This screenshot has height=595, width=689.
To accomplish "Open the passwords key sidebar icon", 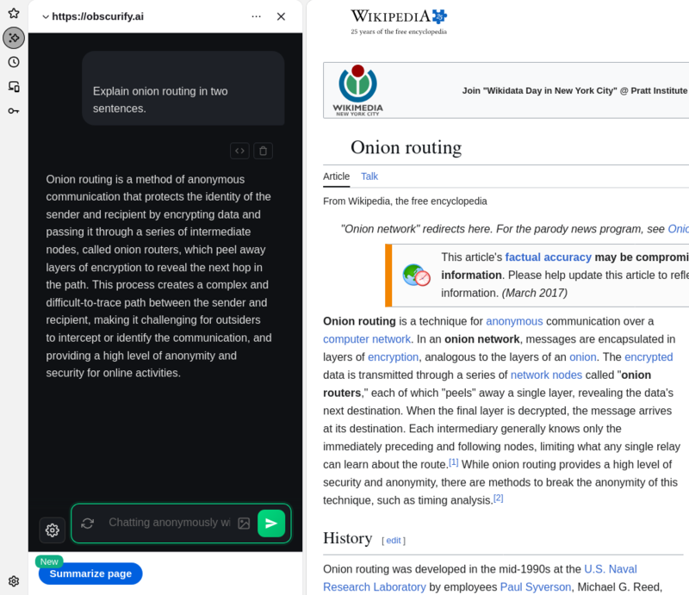I will (x=14, y=111).
